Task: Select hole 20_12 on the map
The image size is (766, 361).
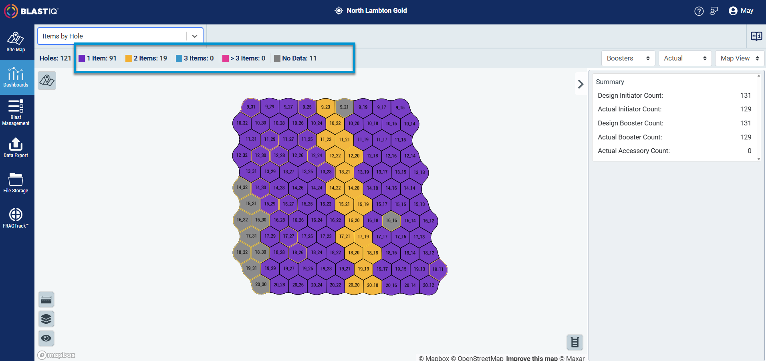Action: click(429, 285)
